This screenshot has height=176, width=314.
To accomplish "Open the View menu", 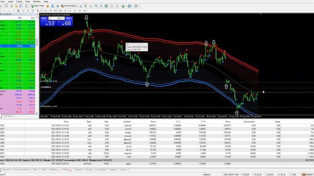I will pos(2,1).
